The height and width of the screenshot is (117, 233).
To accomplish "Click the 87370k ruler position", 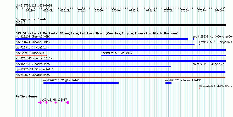I will coord(168,10).
